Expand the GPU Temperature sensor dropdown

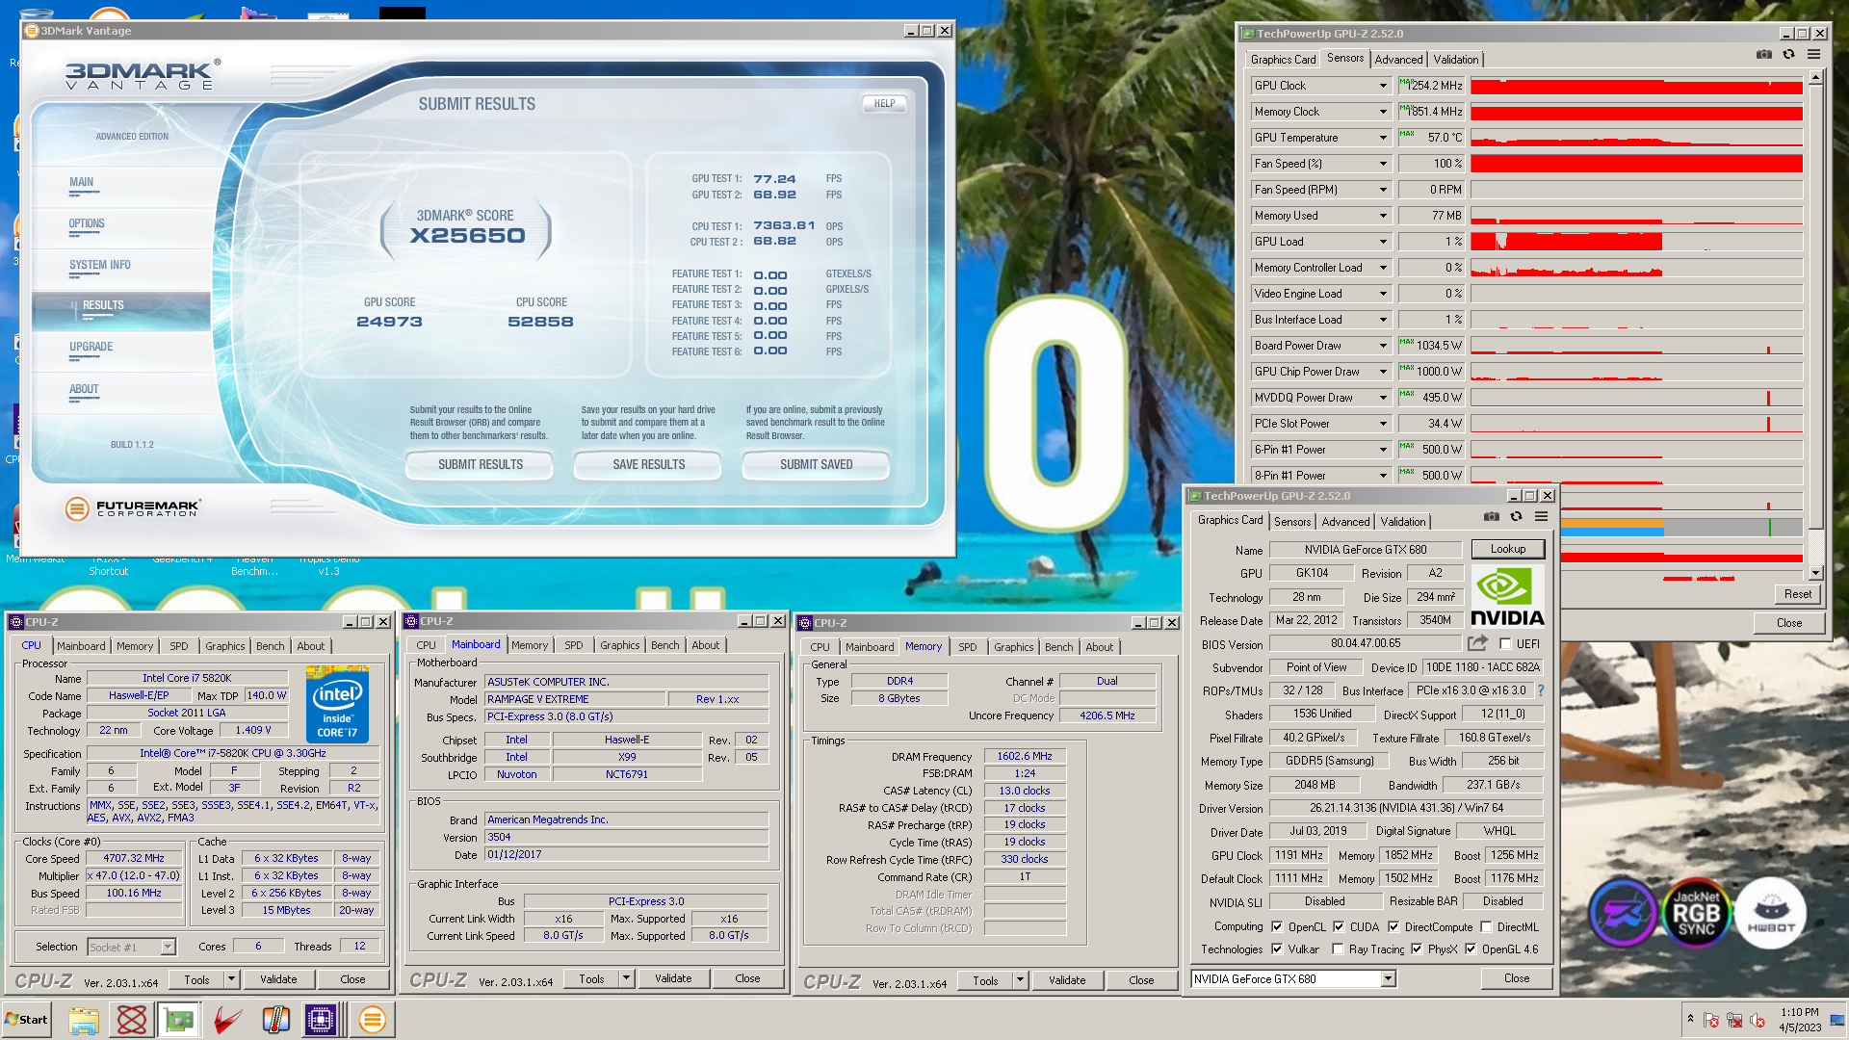click(x=1383, y=138)
